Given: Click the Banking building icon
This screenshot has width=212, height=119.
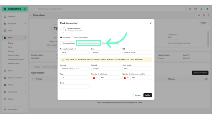Looking at the screenshot, I should pyautogui.click(x=5, y=85).
